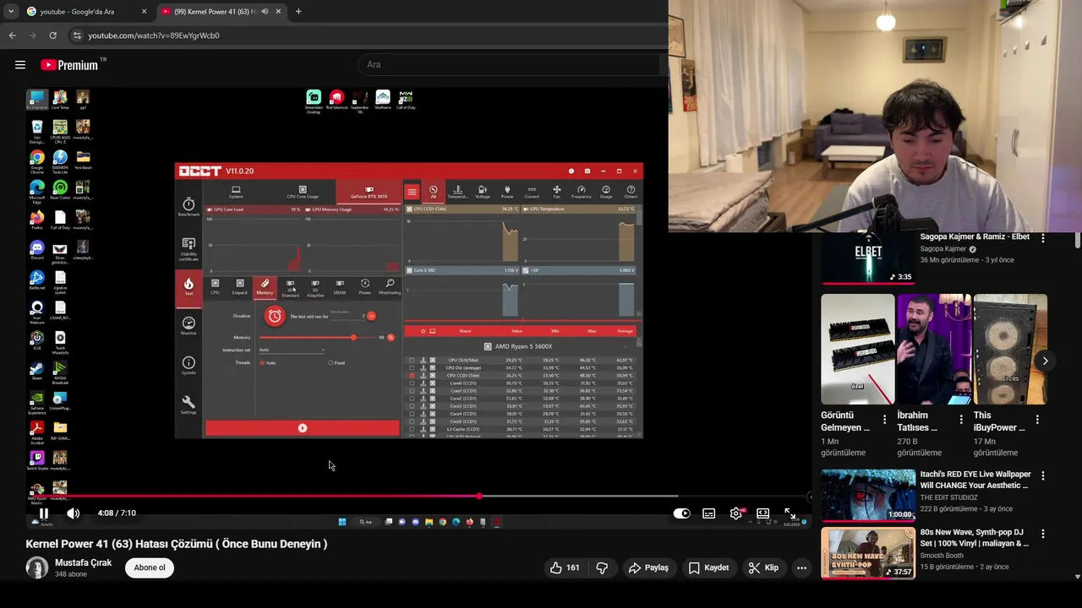Open the site info icon in address bar
The width and height of the screenshot is (1082, 608).
[77, 35]
